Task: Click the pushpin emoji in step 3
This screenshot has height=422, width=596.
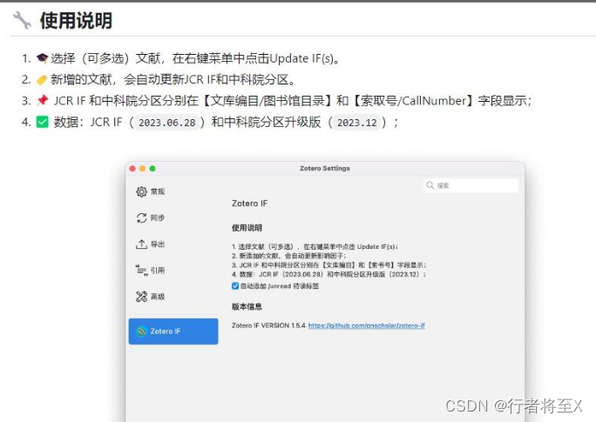Action: click(x=43, y=100)
